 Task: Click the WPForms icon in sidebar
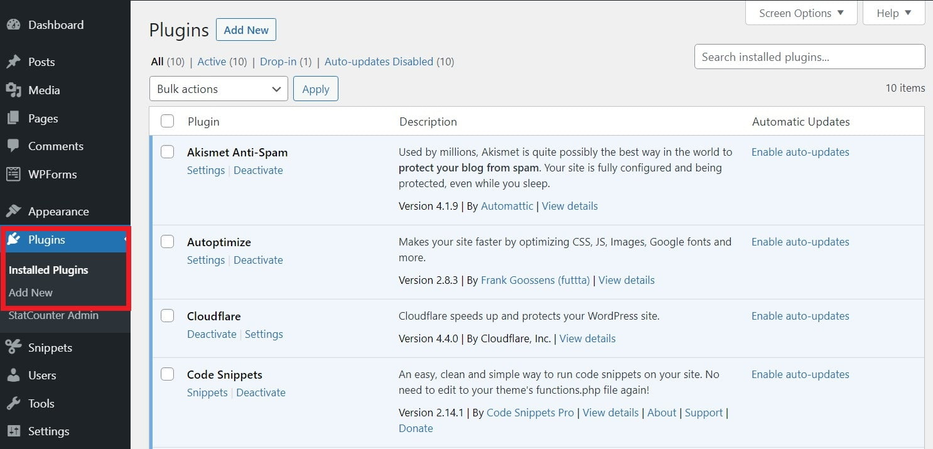point(14,174)
